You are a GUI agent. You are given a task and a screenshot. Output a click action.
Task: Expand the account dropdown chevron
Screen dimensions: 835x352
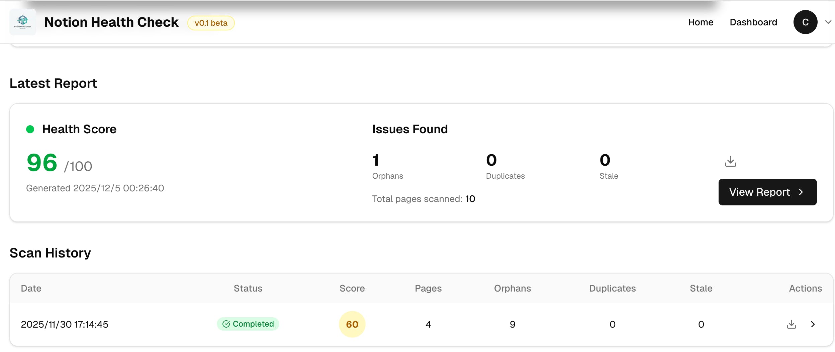[x=828, y=22]
